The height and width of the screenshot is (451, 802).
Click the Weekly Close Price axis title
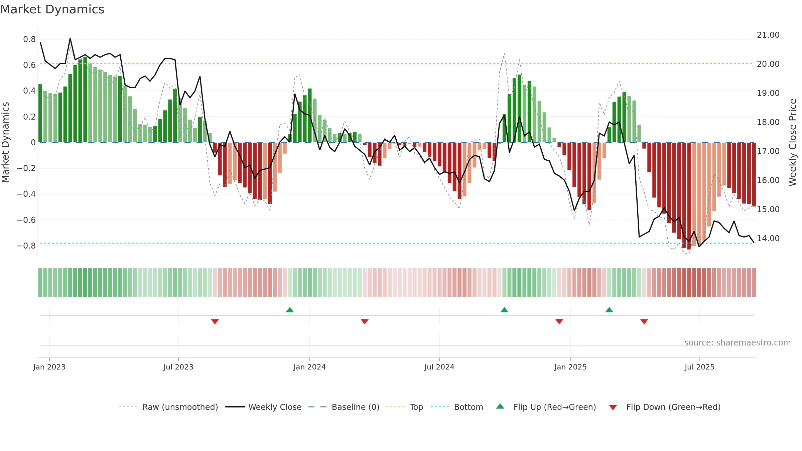tap(793, 142)
